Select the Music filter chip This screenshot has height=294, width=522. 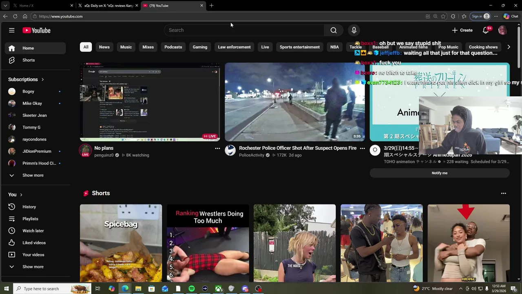126,47
